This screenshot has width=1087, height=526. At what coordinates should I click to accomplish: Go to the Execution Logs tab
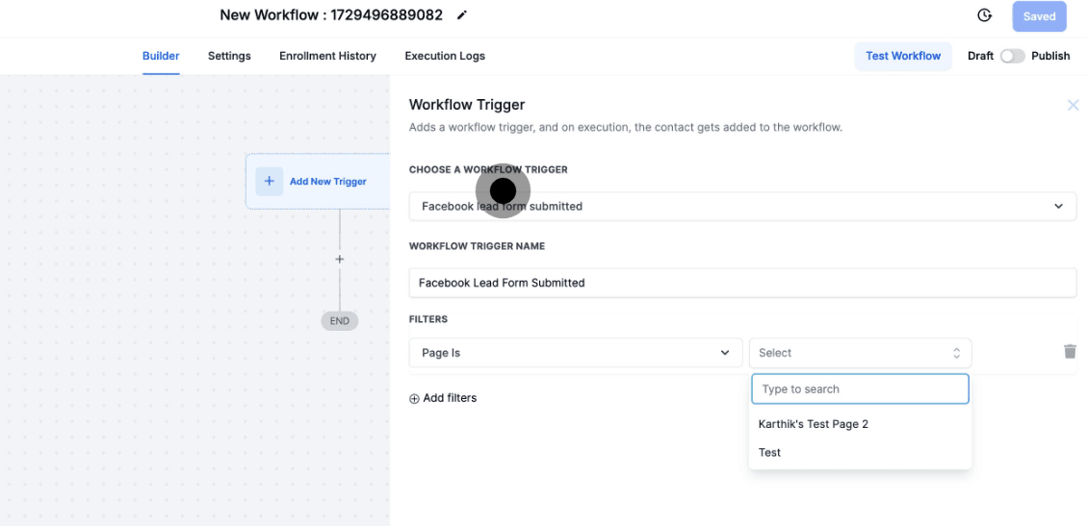(445, 56)
